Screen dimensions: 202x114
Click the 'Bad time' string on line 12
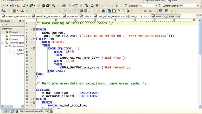(113, 58)
